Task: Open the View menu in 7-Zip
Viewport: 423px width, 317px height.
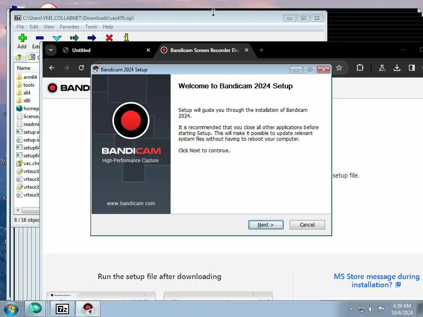Action: pyautogui.click(x=49, y=27)
